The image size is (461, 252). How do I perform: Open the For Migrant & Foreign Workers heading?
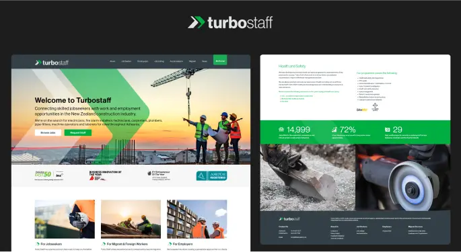click(127, 244)
